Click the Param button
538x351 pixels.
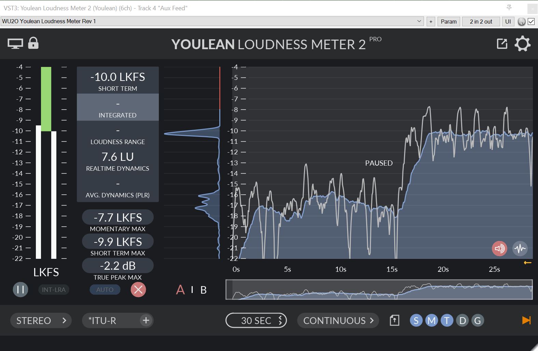449,22
